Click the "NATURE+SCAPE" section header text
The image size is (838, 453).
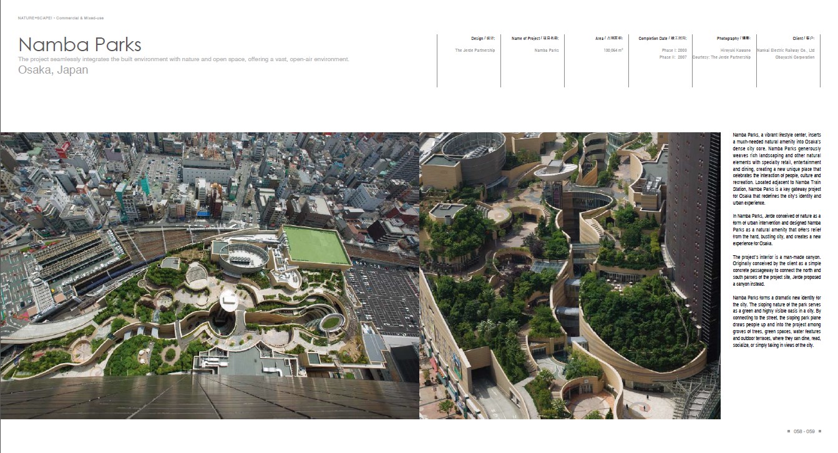click(61, 18)
